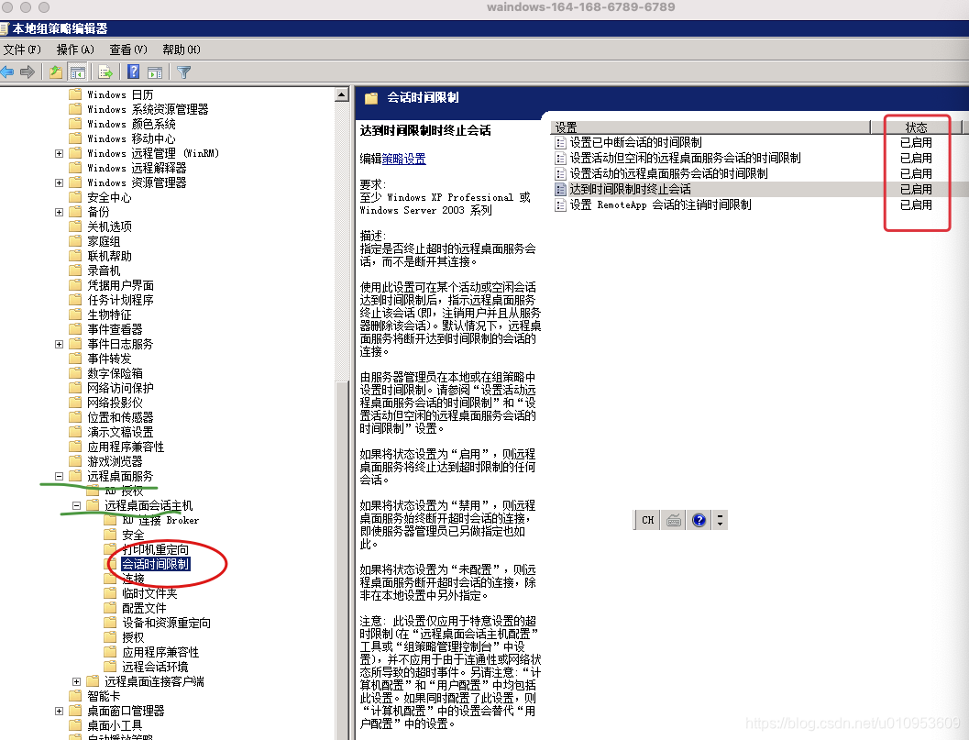969x740 pixels.
Task: Expand the Windows 远程管理 (WinRM) node
Action: tap(59, 153)
